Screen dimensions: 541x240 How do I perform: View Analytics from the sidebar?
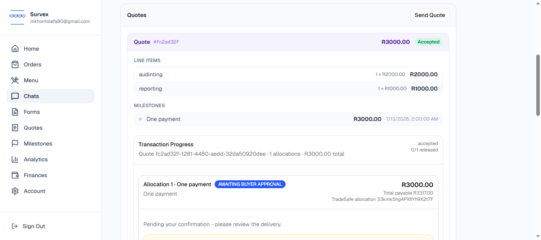coord(50,159)
